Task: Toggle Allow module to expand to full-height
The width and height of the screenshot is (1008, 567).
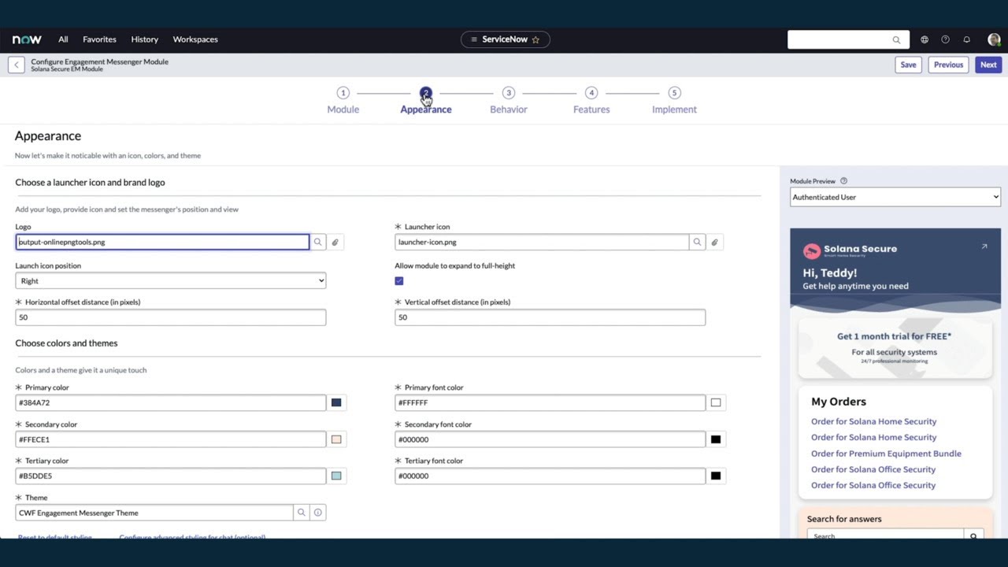Action: 399,280
